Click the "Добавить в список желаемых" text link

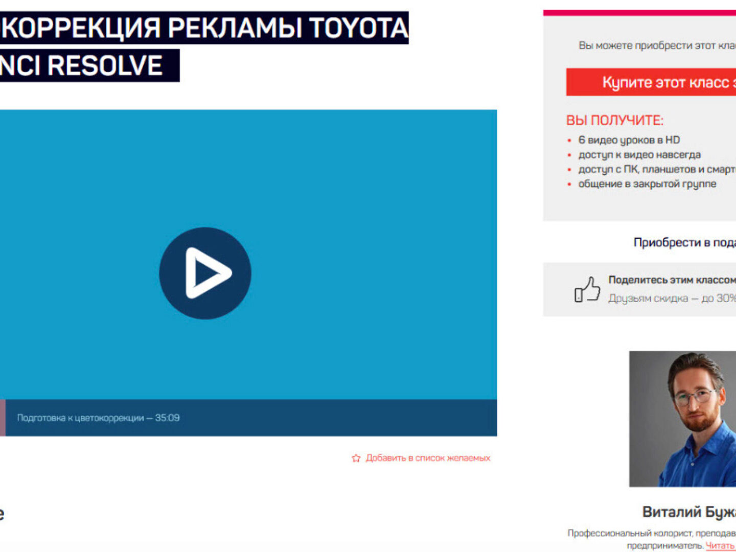pos(428,458)
